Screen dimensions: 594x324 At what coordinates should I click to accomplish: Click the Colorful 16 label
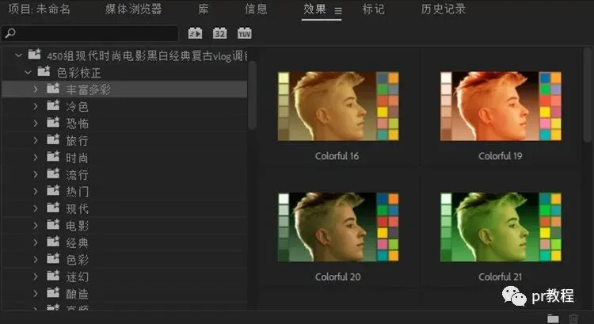pyautogui.click(x=337, y=156)
